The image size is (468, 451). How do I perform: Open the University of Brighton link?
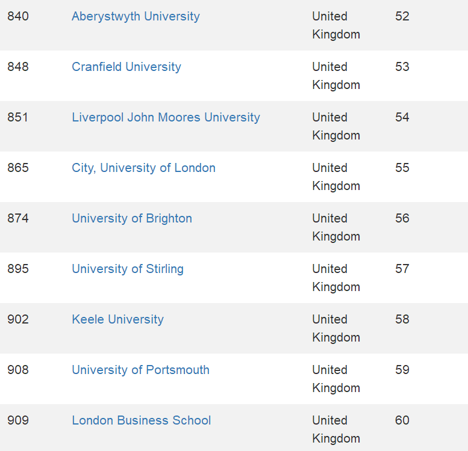pos(132,218)
